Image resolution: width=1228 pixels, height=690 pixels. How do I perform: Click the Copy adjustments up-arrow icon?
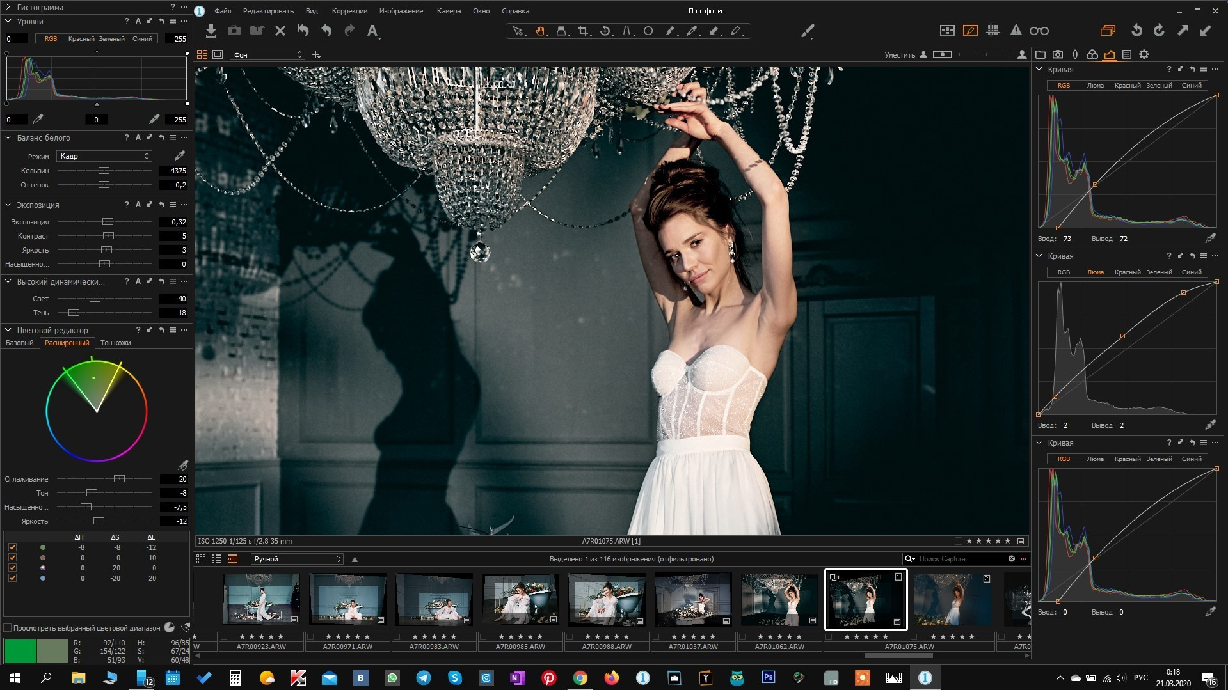[x=1183, y=31]
